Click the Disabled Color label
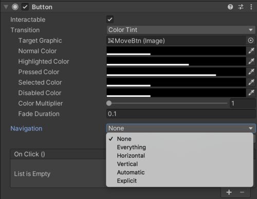The height and width of the screenshot is (199, 257). click(40, 93)
